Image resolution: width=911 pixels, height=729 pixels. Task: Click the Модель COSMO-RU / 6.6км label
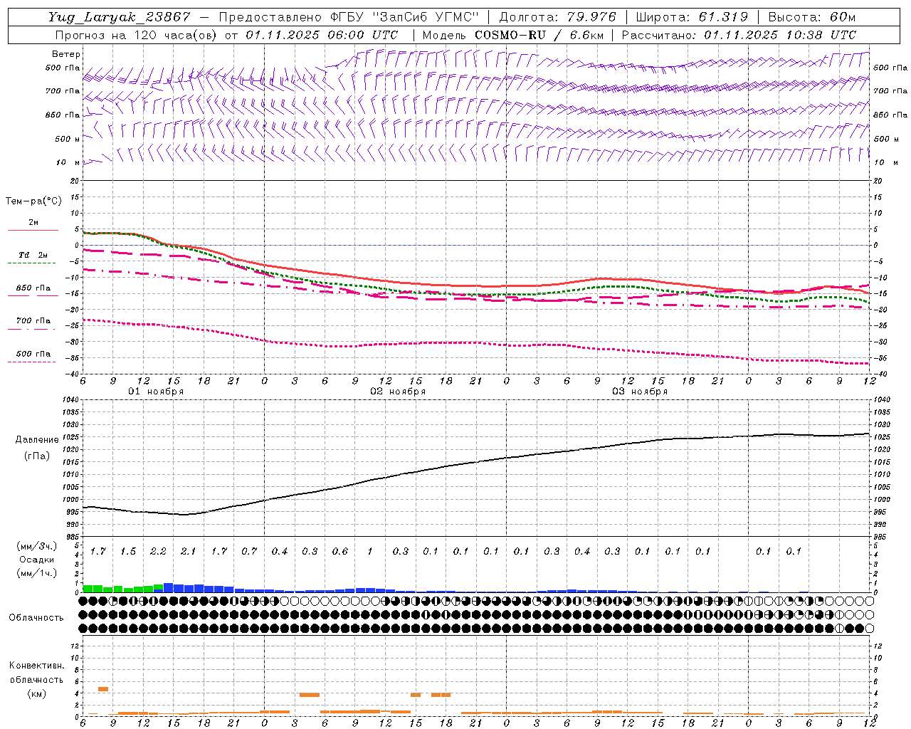513,35
